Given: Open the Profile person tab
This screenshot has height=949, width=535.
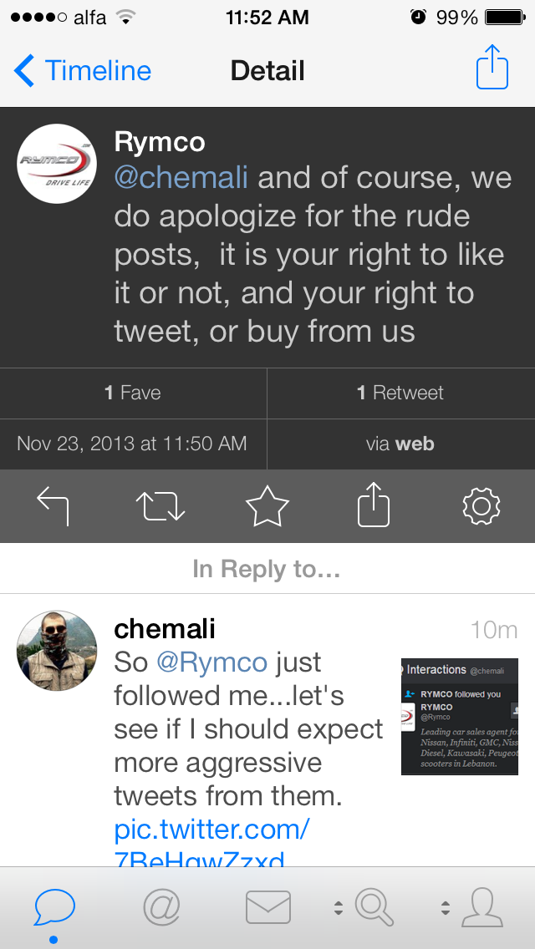Looking at the screenshot, I should click(482, 907).
